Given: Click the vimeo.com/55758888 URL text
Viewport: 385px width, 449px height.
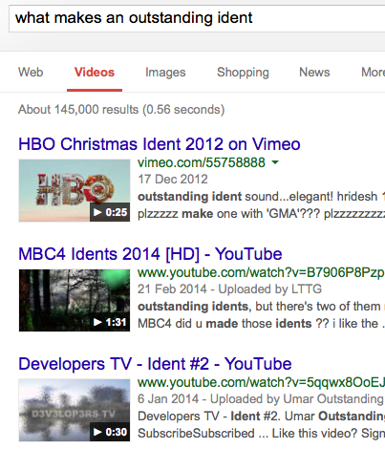Looking at the screenshot, I should click(x=202, y=162).
